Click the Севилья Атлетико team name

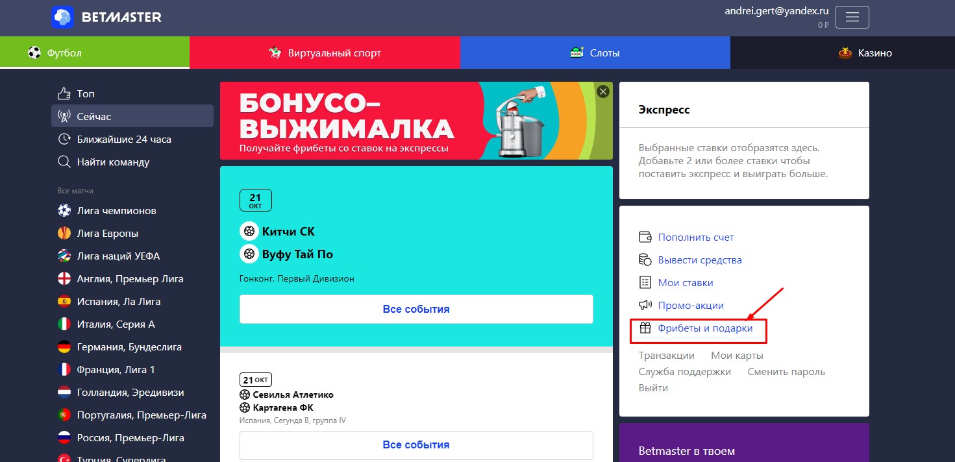293,395
